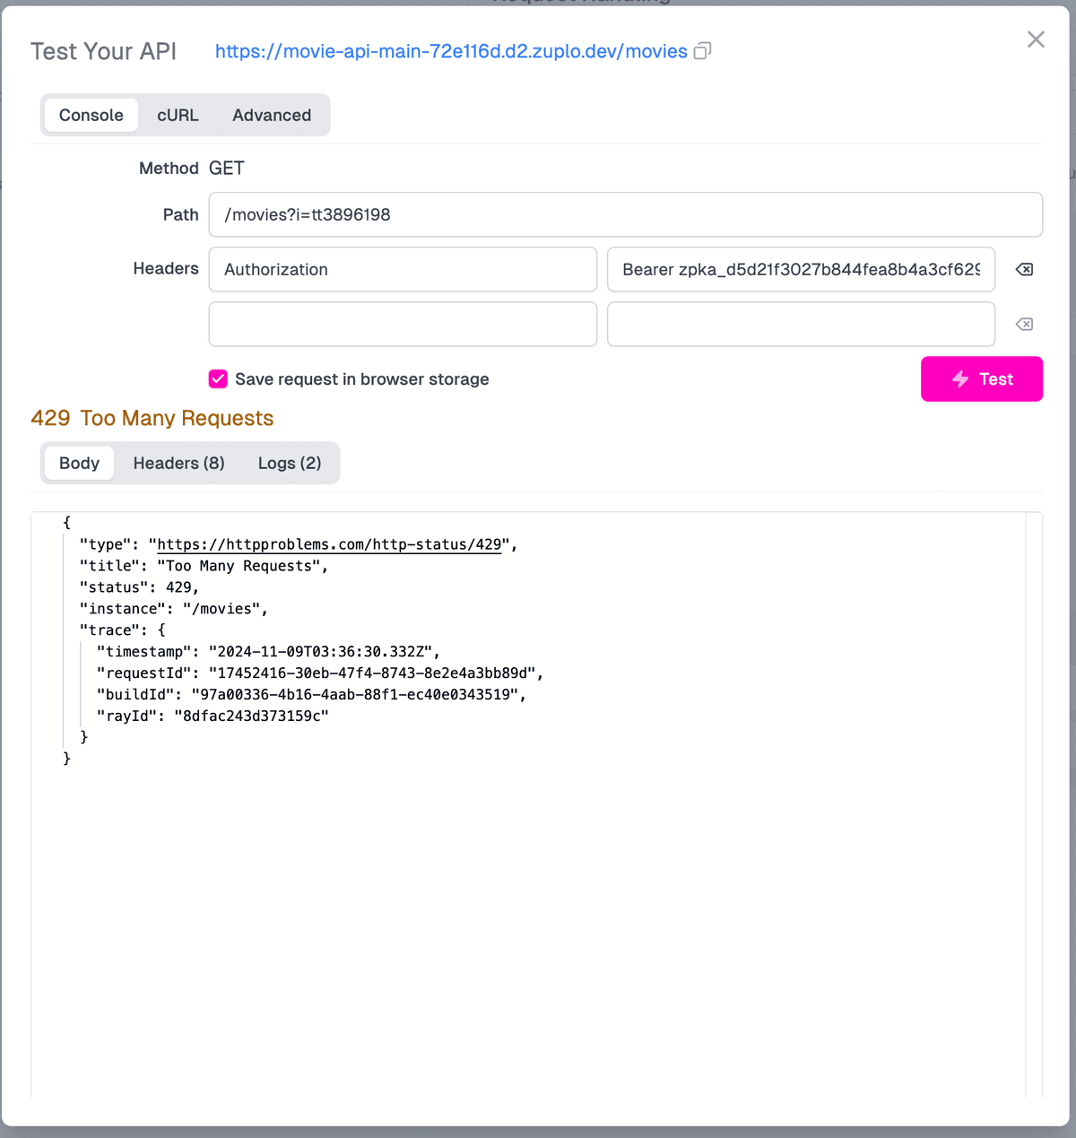Follow the httpproblems.com link in the response
The height and width of the screenshot is (1138, 1076).
(329, 544)
